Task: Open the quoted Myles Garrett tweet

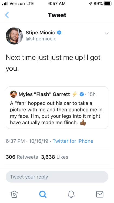Action: point(57,107)
